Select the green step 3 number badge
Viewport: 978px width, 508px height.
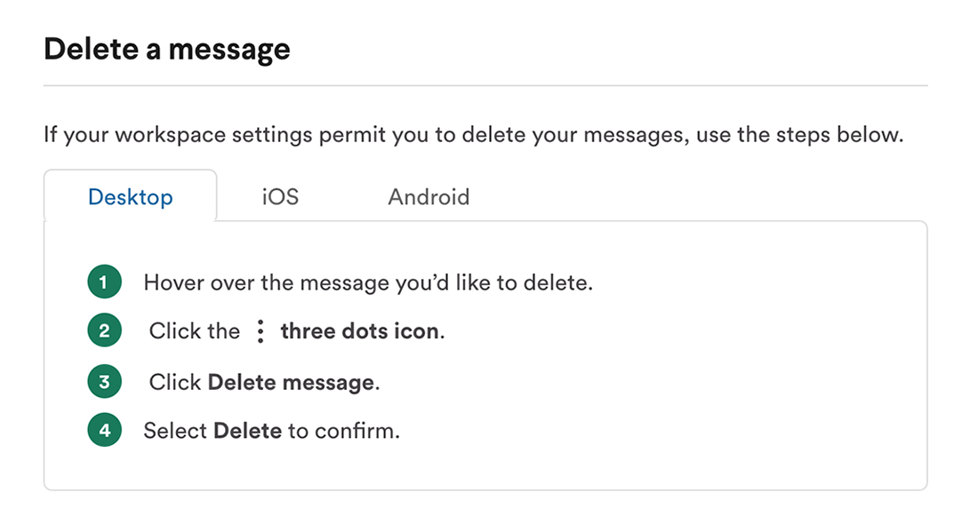click(x=104, y=382)
